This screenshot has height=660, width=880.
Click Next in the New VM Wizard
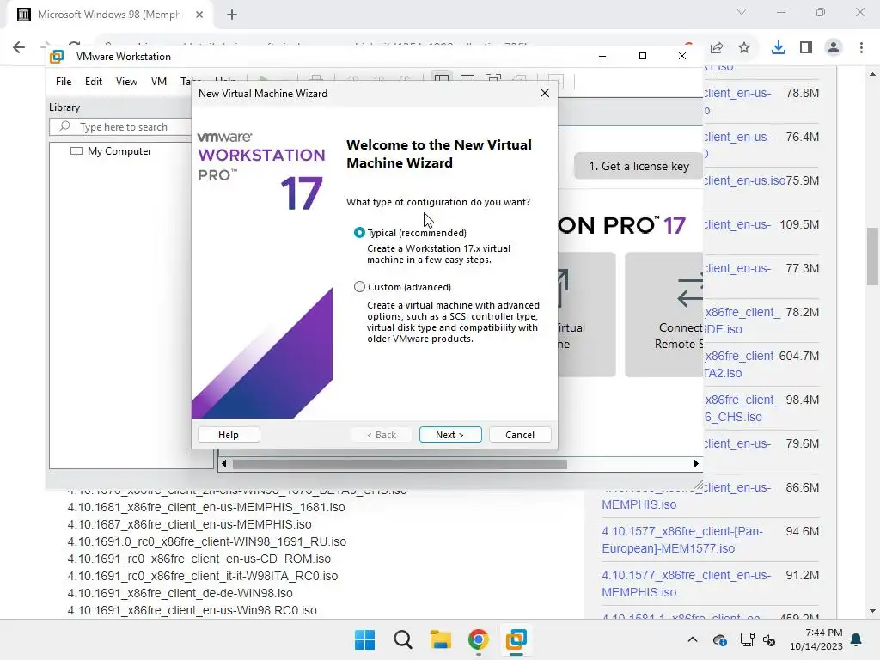(450, 434)
